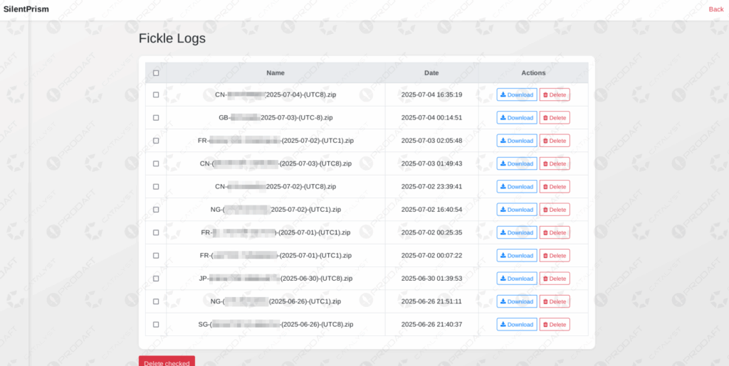Check the box for the 2025-07-04 16:35:19 log
The width and height of the screenshot is (729, 366).
tap(156, 95)
